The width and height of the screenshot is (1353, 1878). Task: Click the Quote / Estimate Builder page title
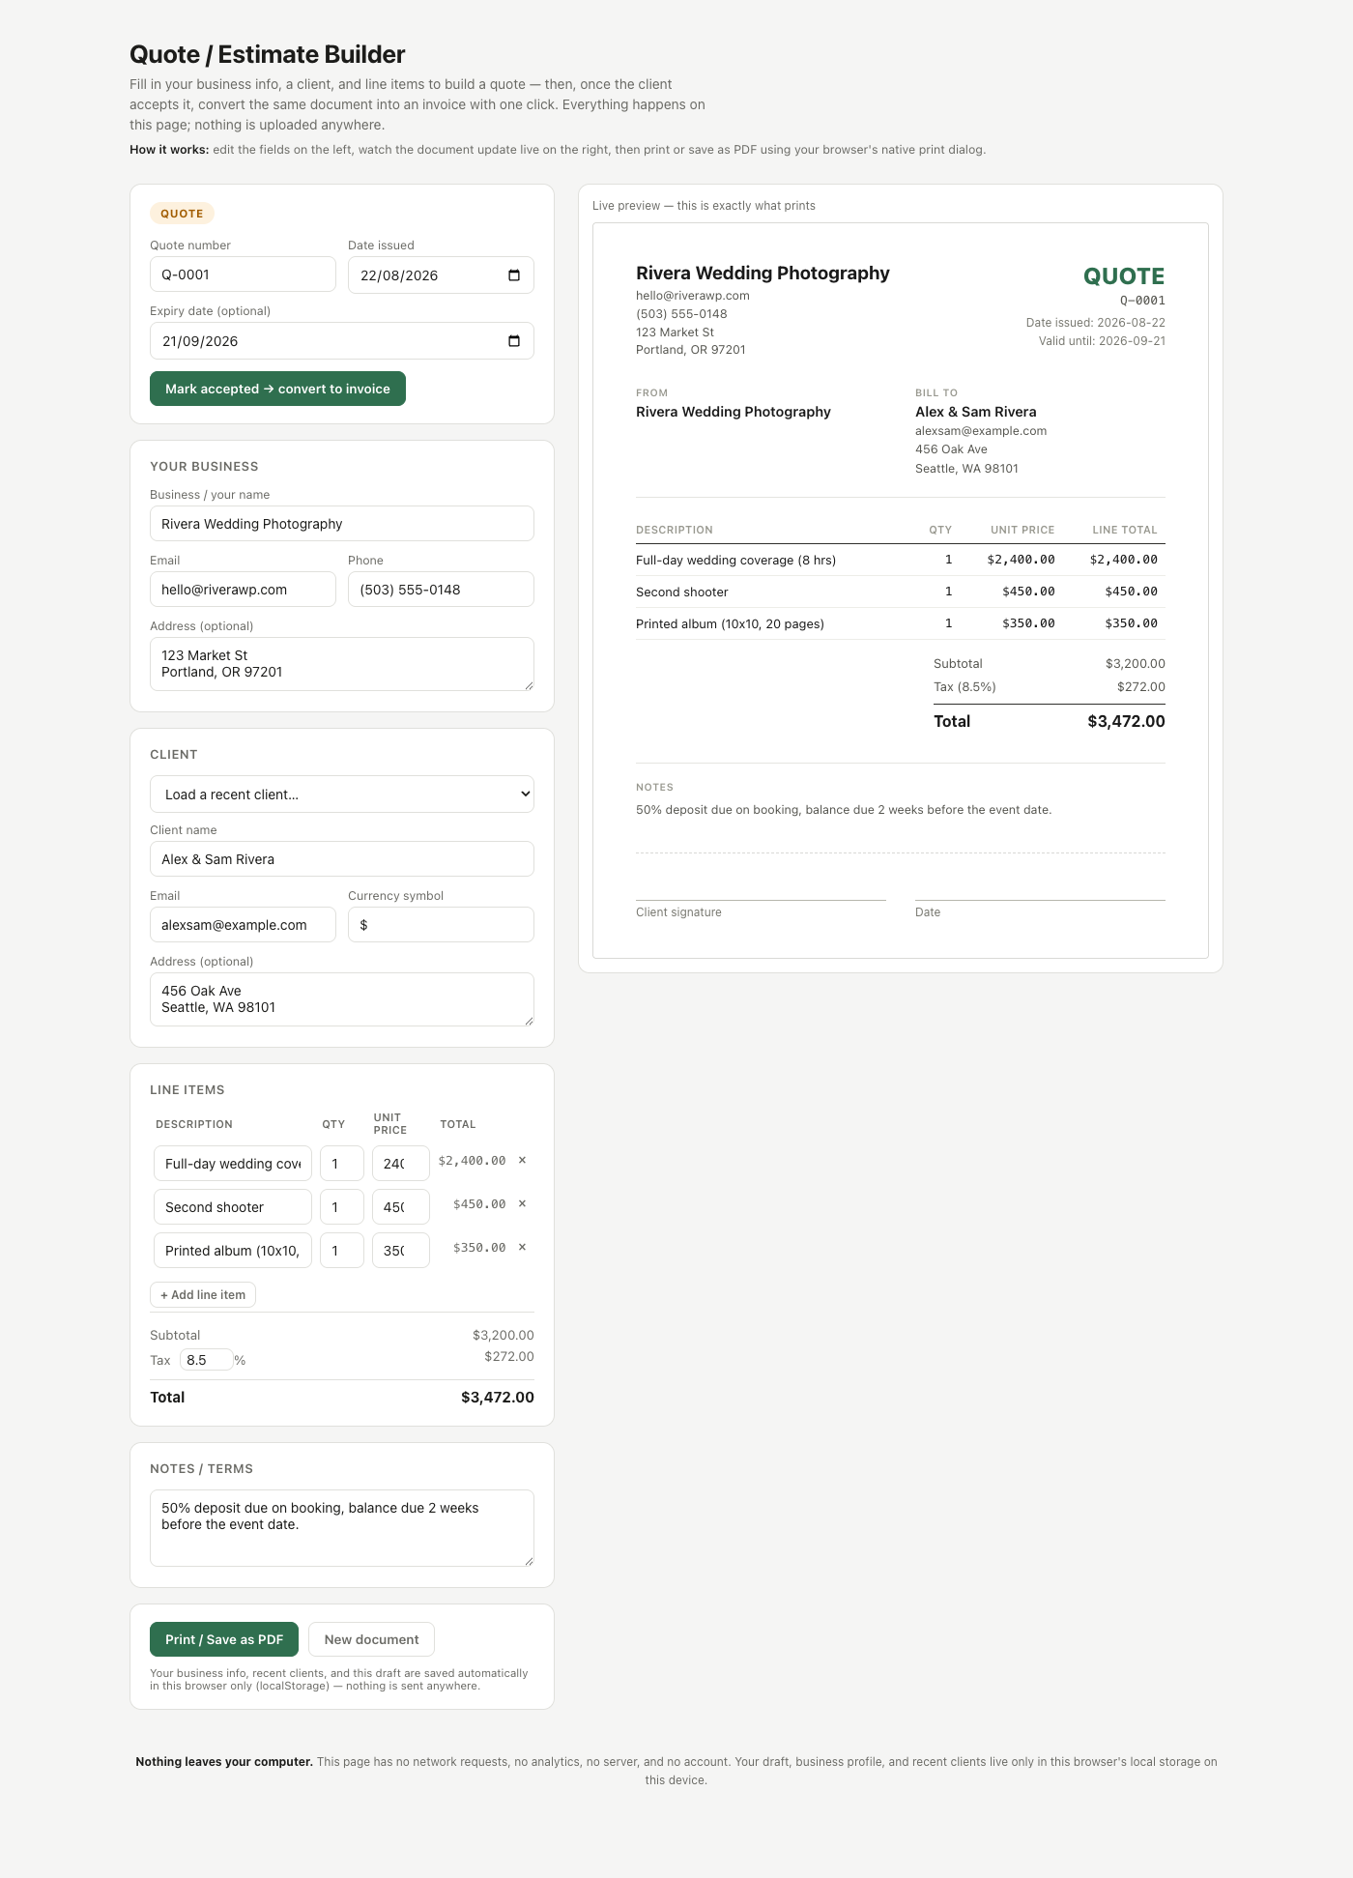coord(267,54)
